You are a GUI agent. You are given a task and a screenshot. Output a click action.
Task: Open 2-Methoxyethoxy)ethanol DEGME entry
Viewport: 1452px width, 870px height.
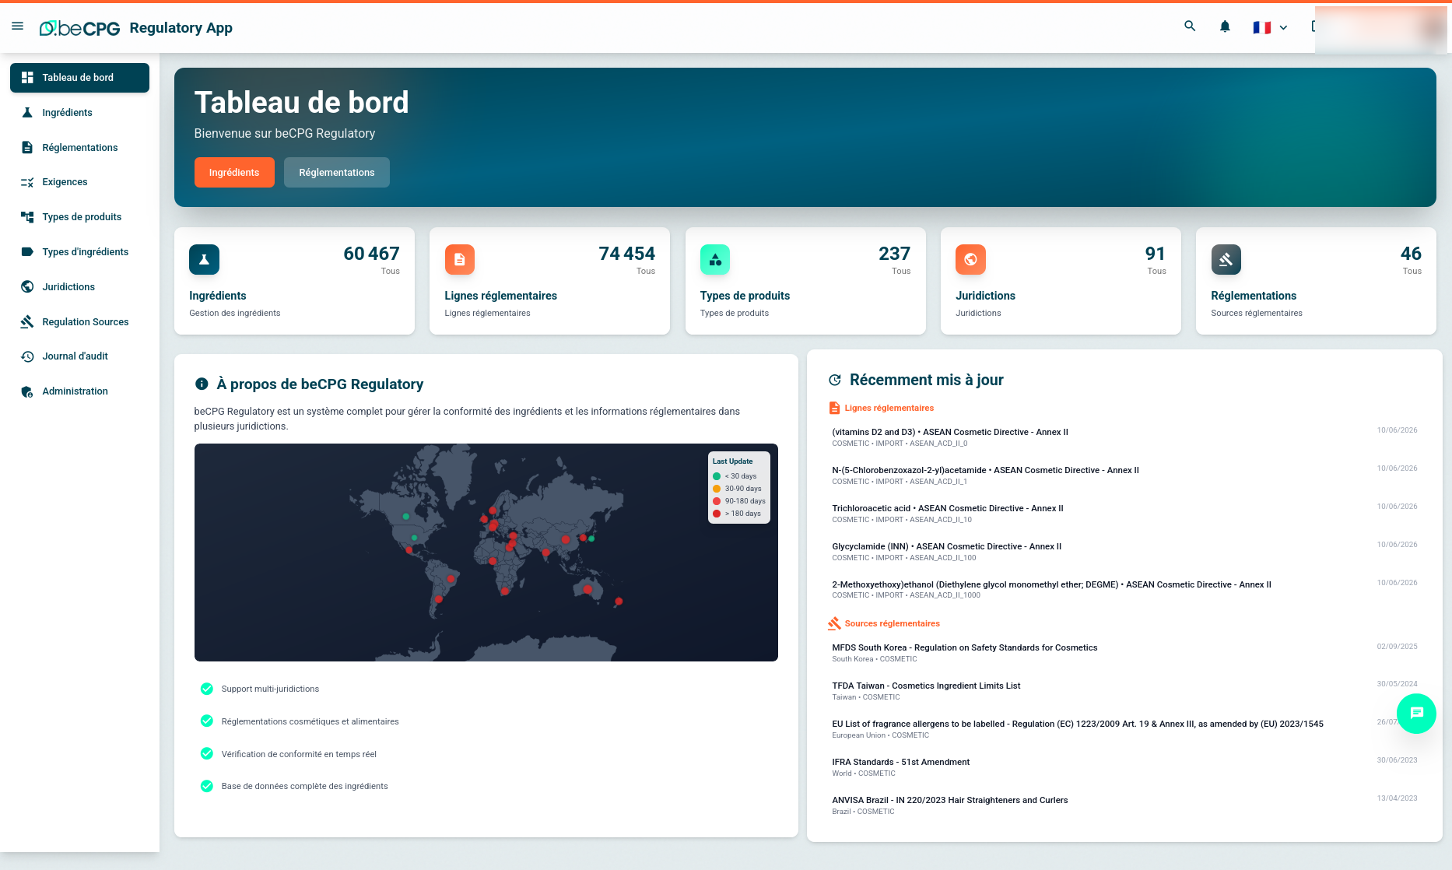tap(1124, 590)
